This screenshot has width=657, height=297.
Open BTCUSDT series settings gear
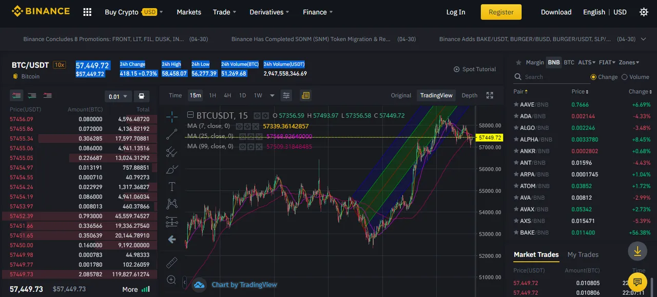266,116
